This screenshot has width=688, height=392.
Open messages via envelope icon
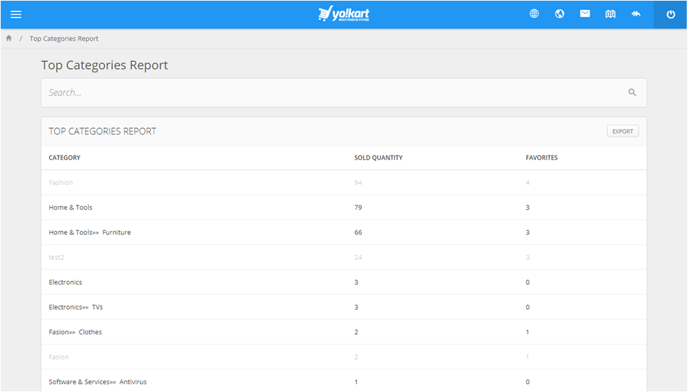coord(585,14)
